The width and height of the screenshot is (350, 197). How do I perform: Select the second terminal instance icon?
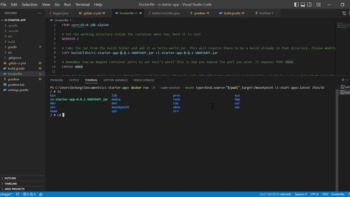[343, 92]
